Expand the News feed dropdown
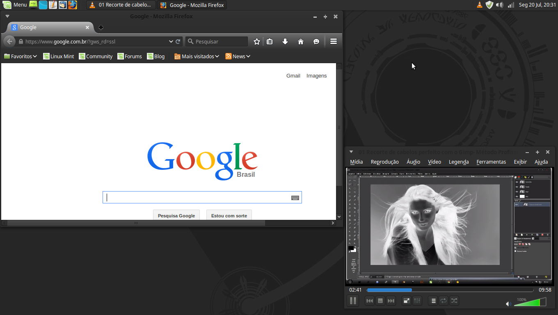The height and width of the screenshot is (315, 558). click(238, 56)
